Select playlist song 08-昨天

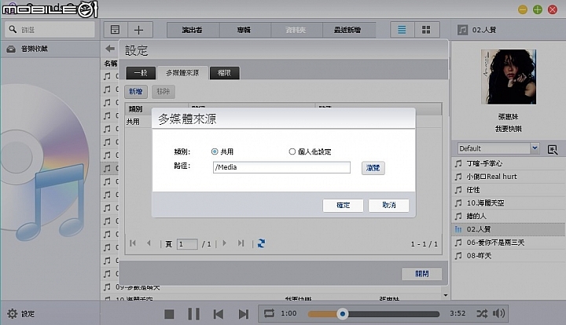coord(509,255)
